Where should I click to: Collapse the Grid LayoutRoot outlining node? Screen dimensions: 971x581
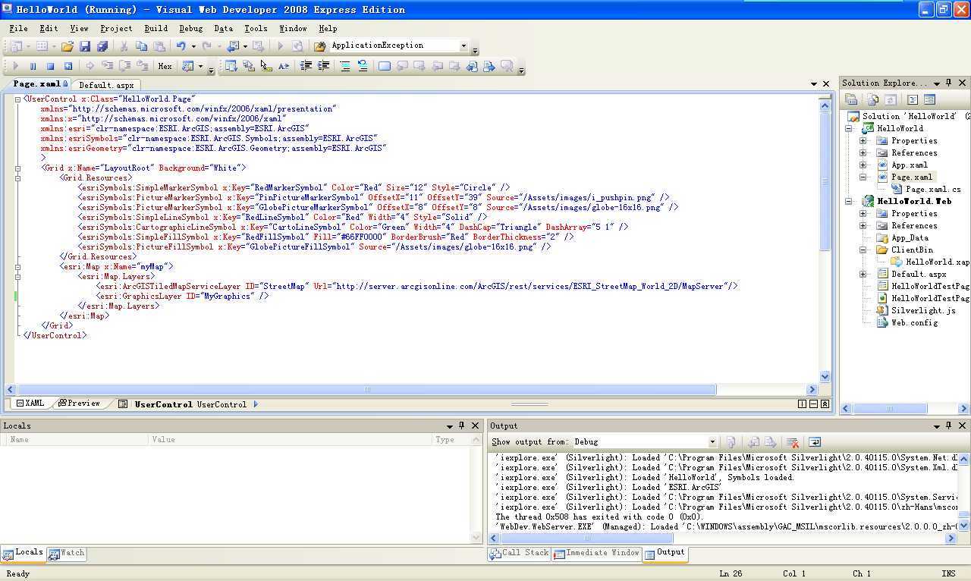click(x=18, y=168)
